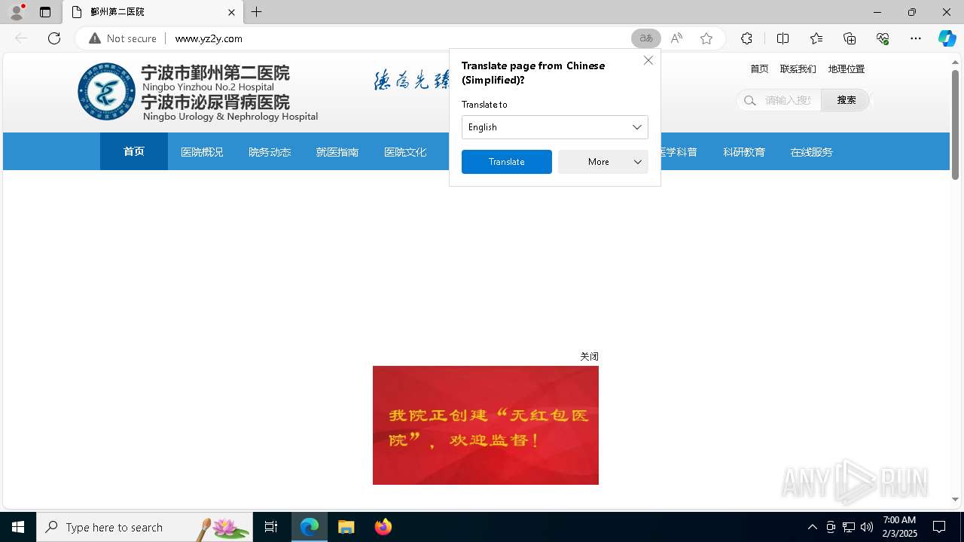Image resolution: width=964 pixels, height=542 pixels.
Task: Click 关闭 to close the red banner
Action: [589, 357]
